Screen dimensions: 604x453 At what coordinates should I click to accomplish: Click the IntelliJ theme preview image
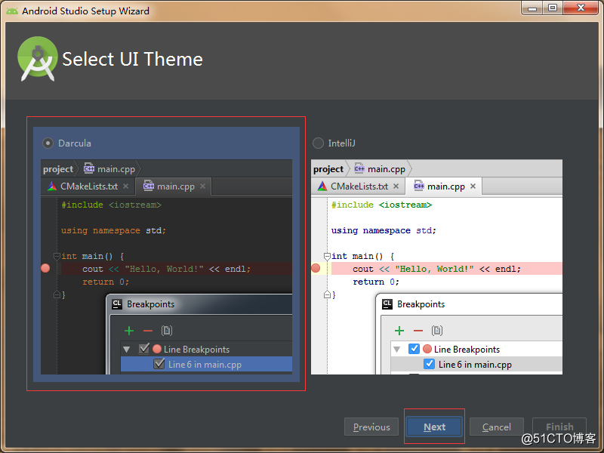point(436,267)
